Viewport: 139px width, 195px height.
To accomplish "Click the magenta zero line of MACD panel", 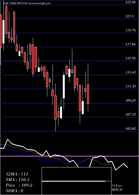I will [69, 156].
